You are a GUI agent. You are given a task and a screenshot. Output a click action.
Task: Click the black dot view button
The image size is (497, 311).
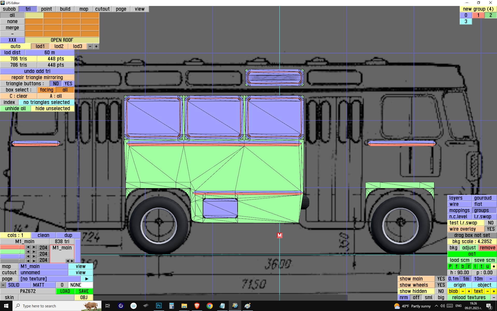pos(494,266)
